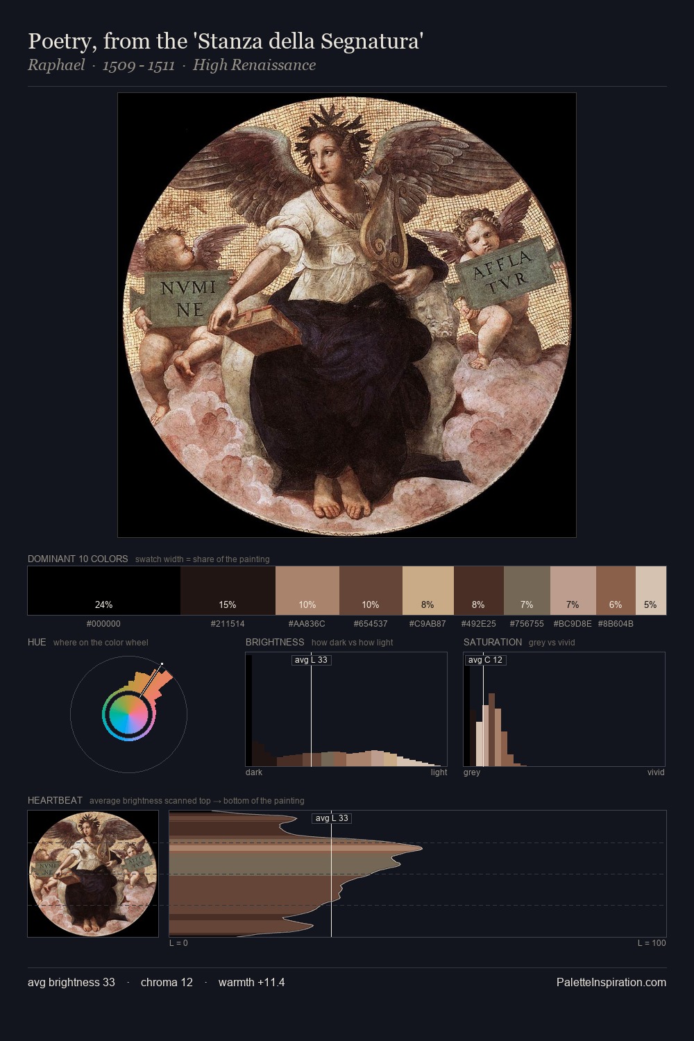Click the #654537 hex code label

pos(371,624)
